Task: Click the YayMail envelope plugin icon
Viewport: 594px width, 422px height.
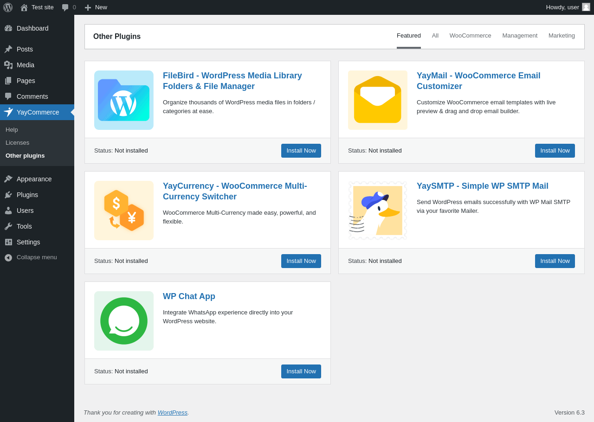Action: point(378,100)
